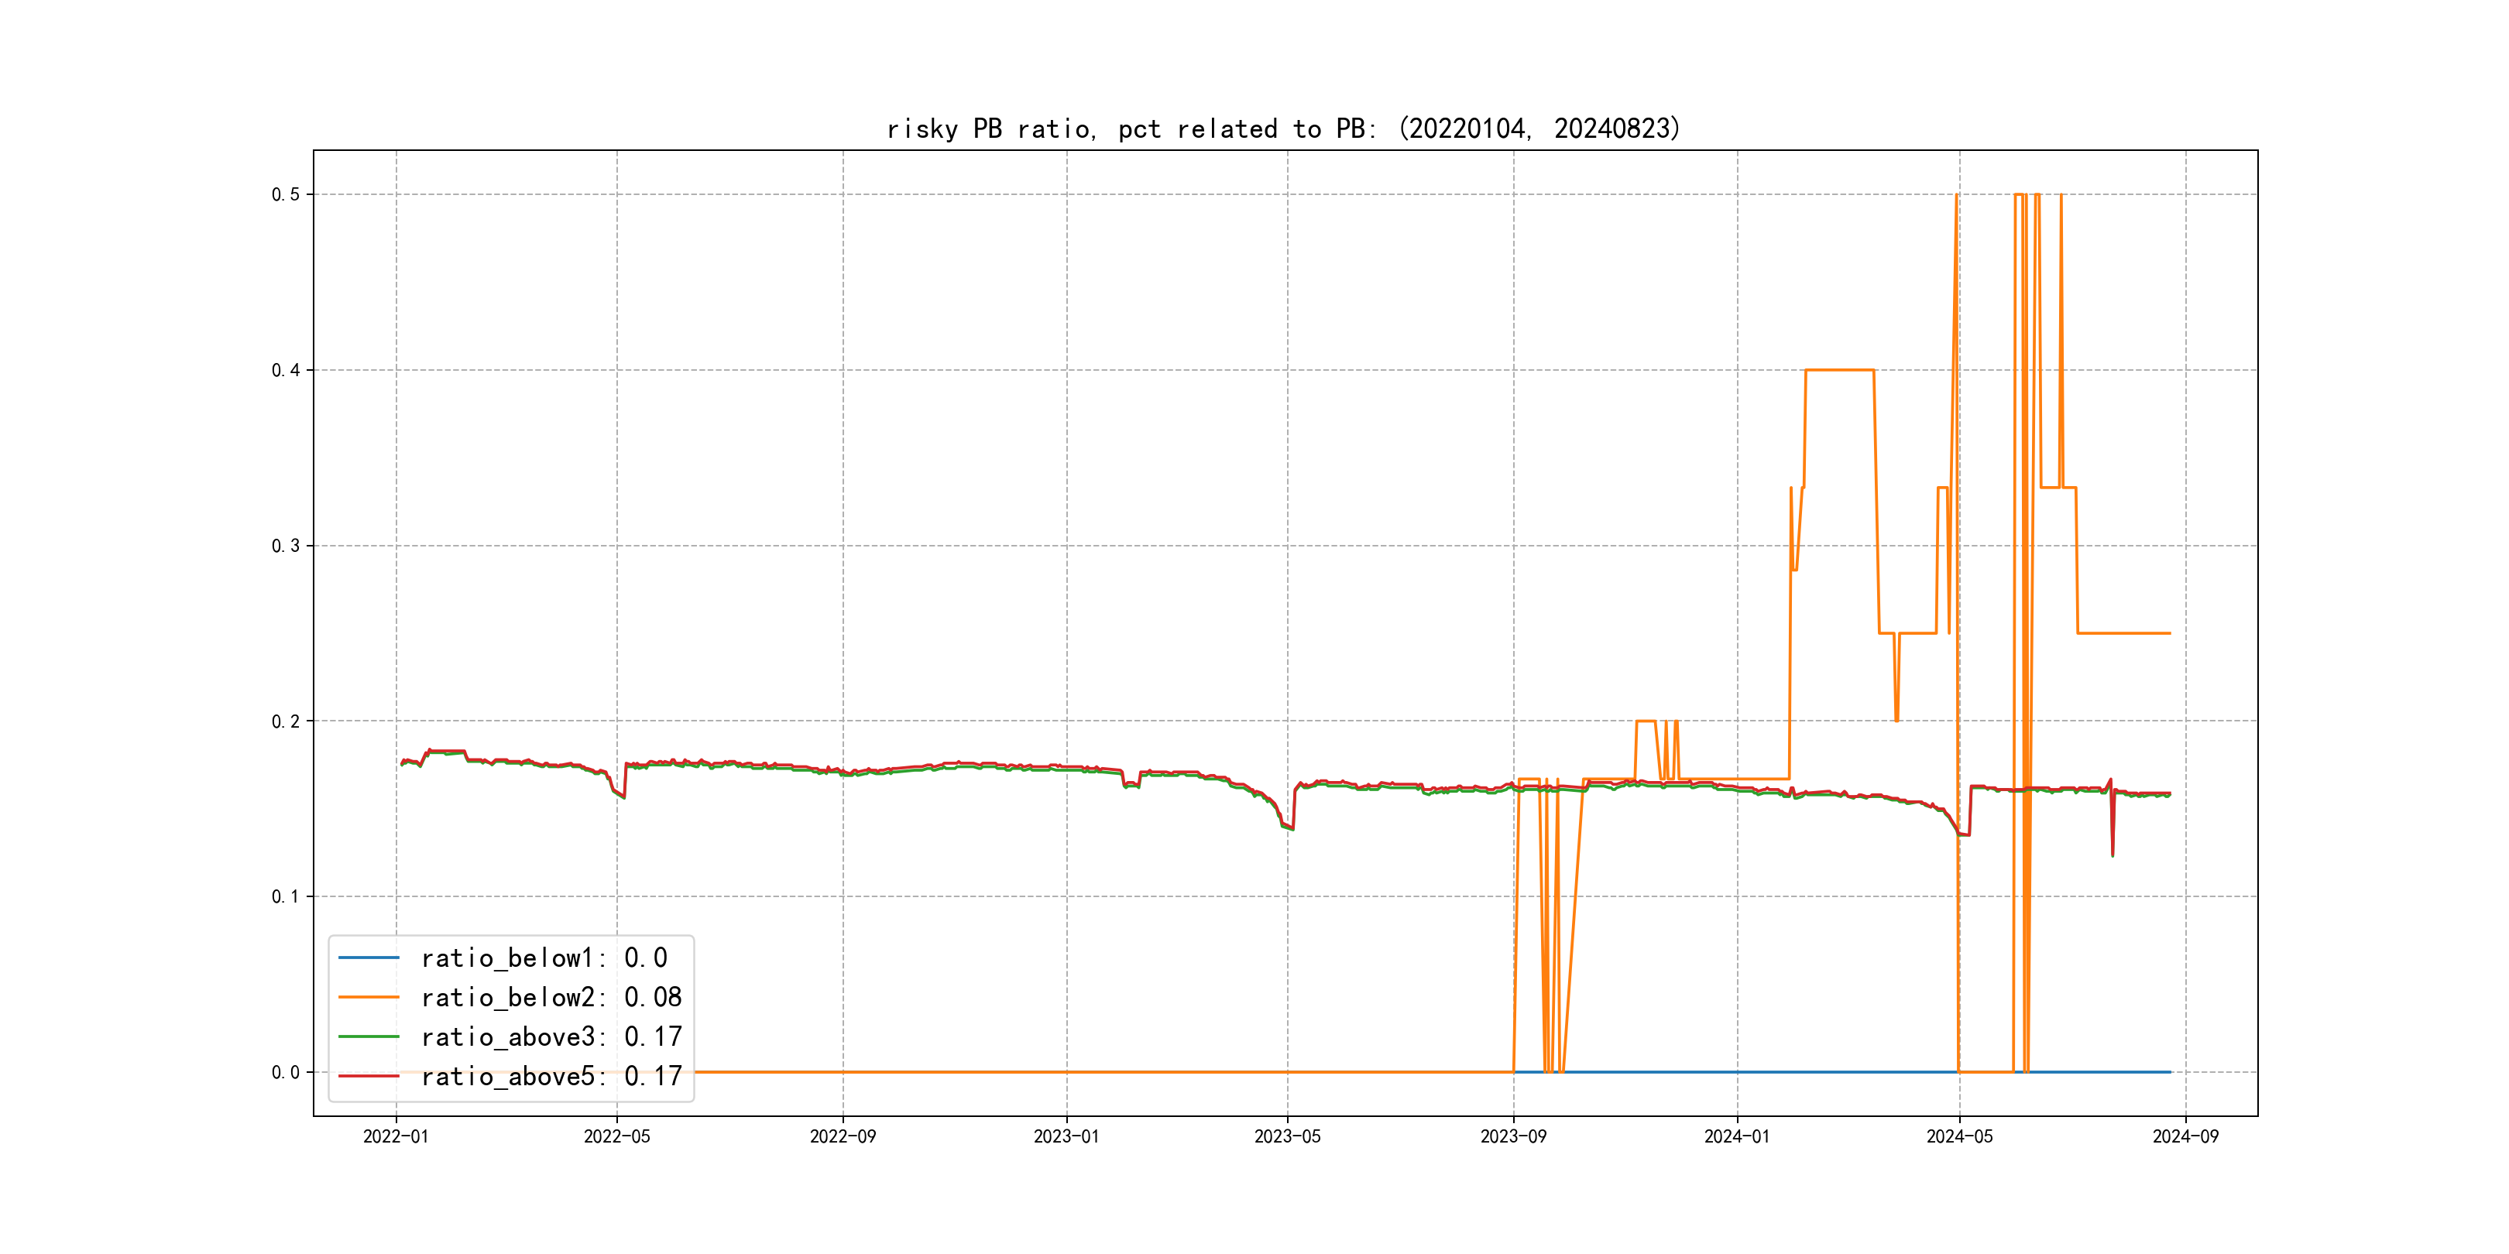The image size is (2509, 1254).
Task: Click the 0.5 y-axis tick label
Action: (286, 195)
